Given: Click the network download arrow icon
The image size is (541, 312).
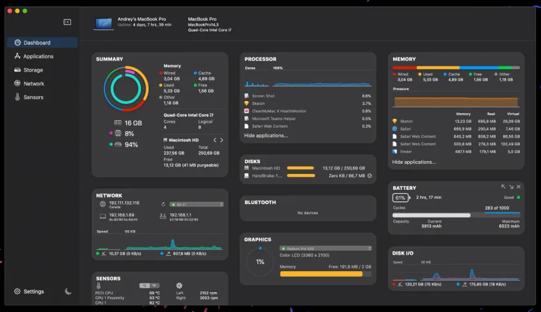Looking at the screenshot, I should (x=104, y=253).
